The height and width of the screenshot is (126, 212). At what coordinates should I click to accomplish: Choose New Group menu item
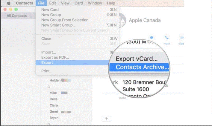77,15
